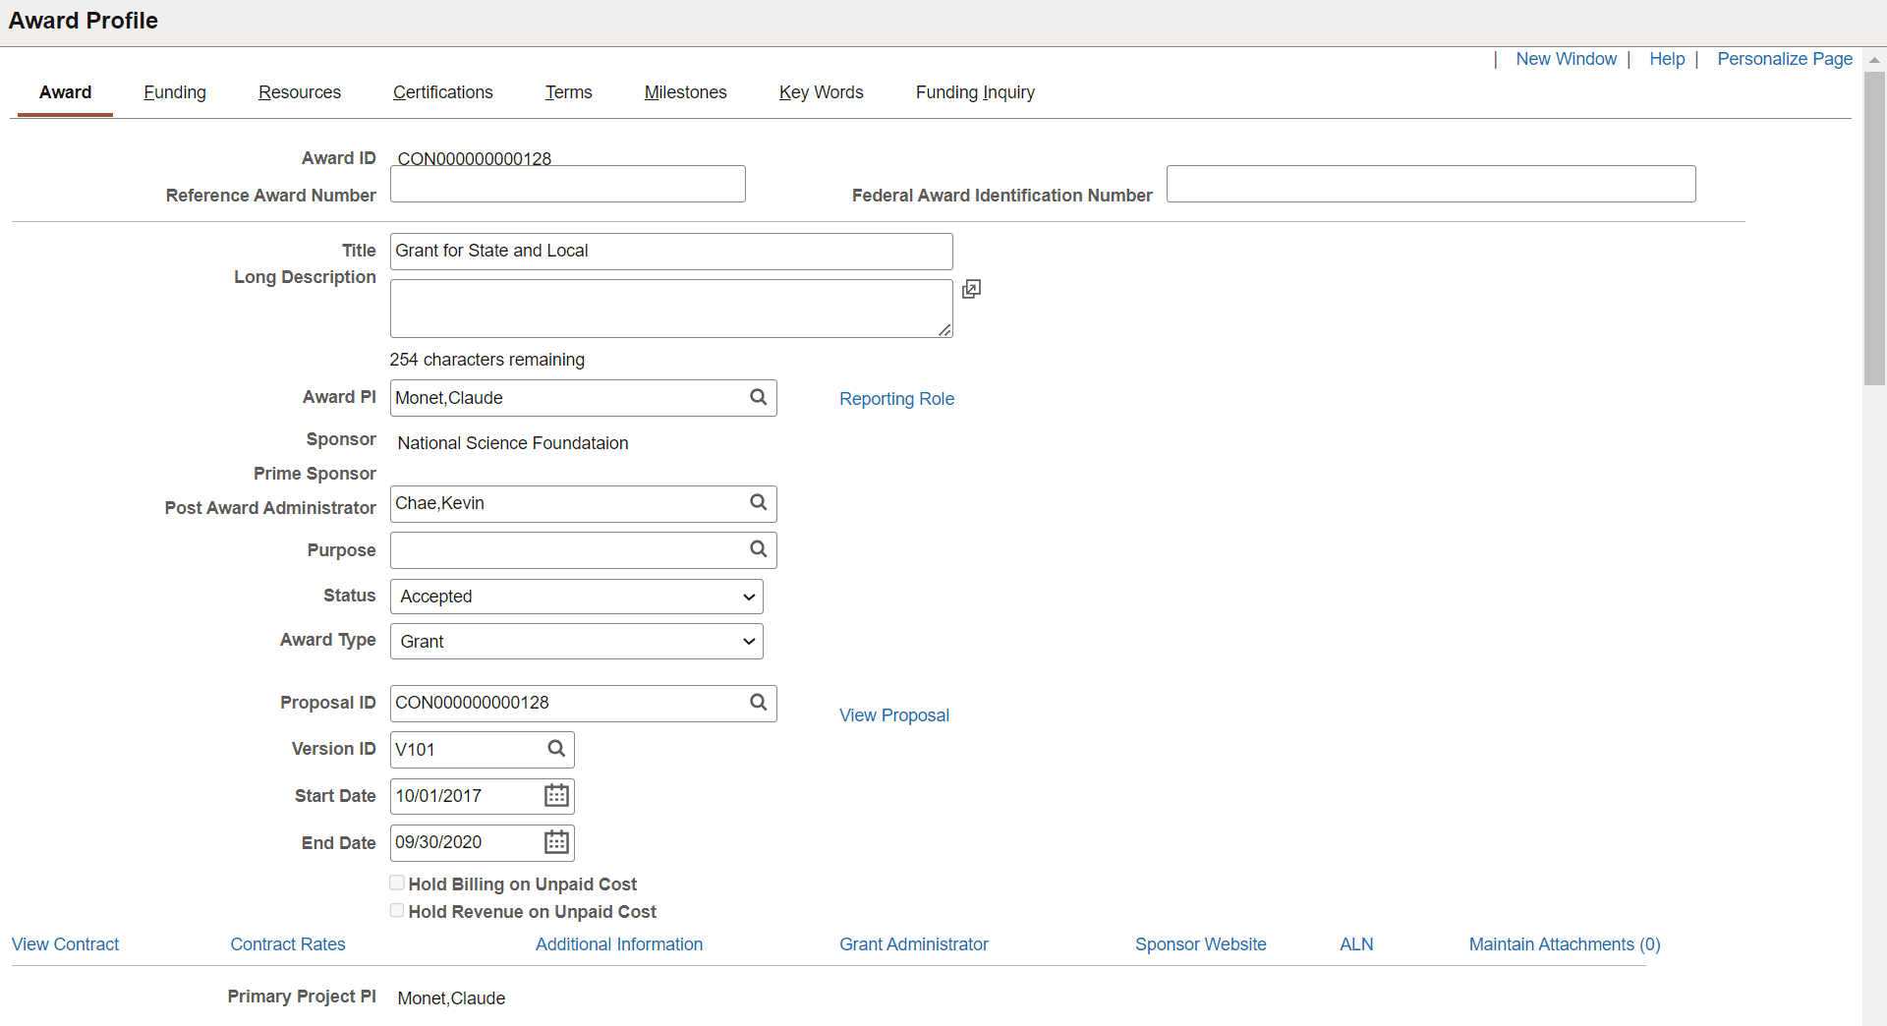Click the Title text field
Image resolution: width=1887 pixels, height=1026 pixels.
coord(671,252)
